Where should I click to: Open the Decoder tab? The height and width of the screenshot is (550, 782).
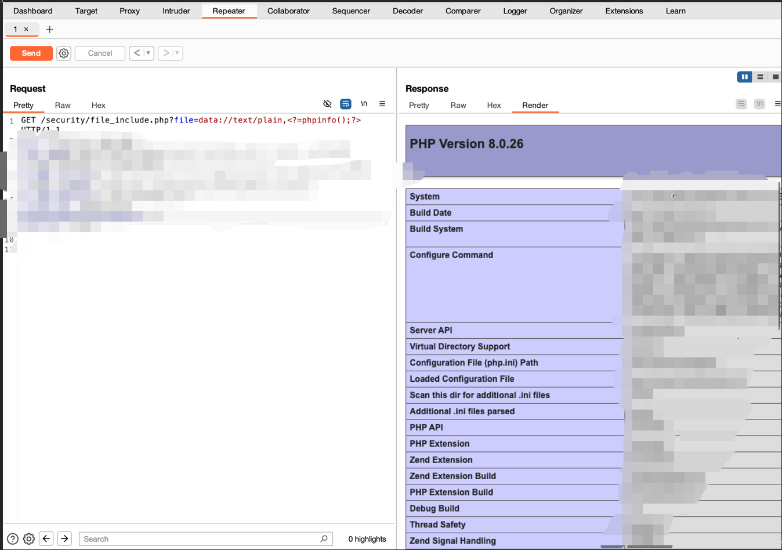point(408,11)
